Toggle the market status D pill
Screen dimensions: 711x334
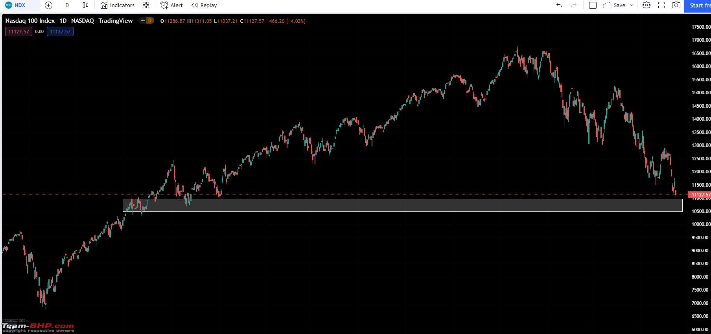pos(146,20)
